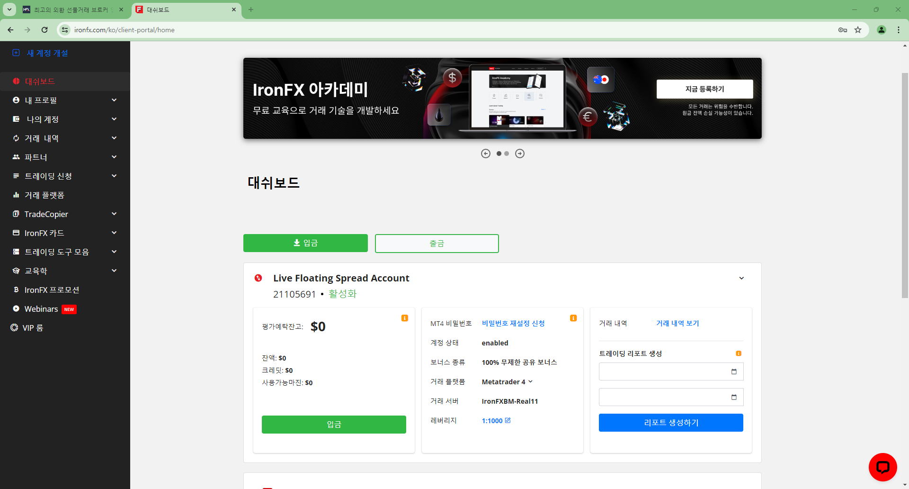Open the Metatrader 4 platform dropdown
Viewport: 909px width, 489px height.
507,381
